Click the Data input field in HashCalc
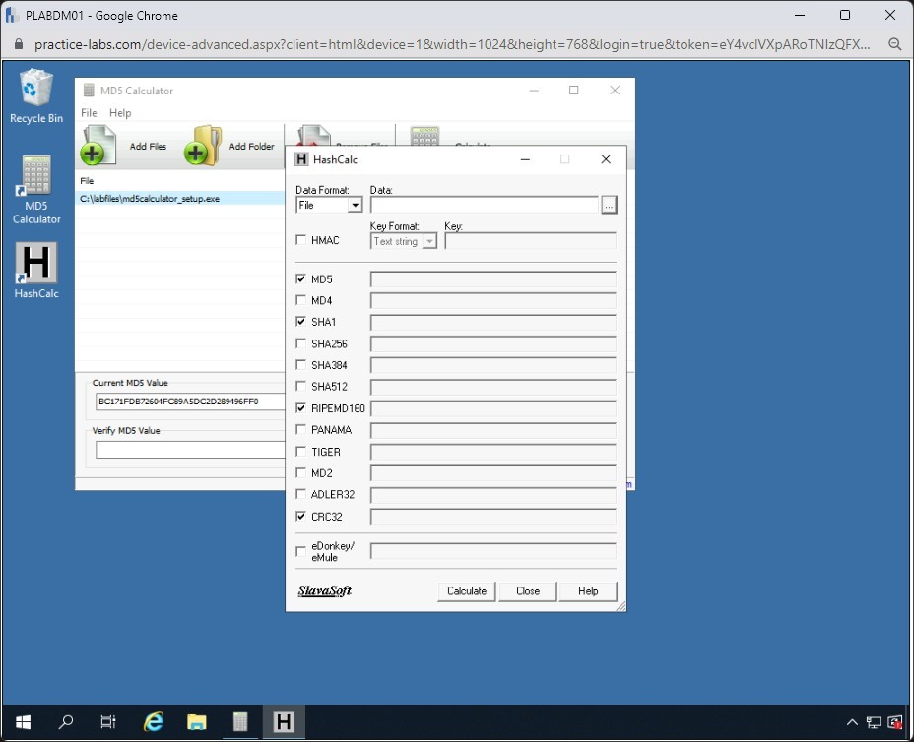The image size is (914, 742). (484, 205)
